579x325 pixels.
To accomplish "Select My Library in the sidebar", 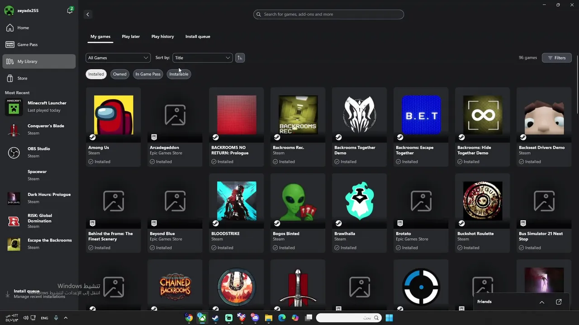I will click(39, 61).
